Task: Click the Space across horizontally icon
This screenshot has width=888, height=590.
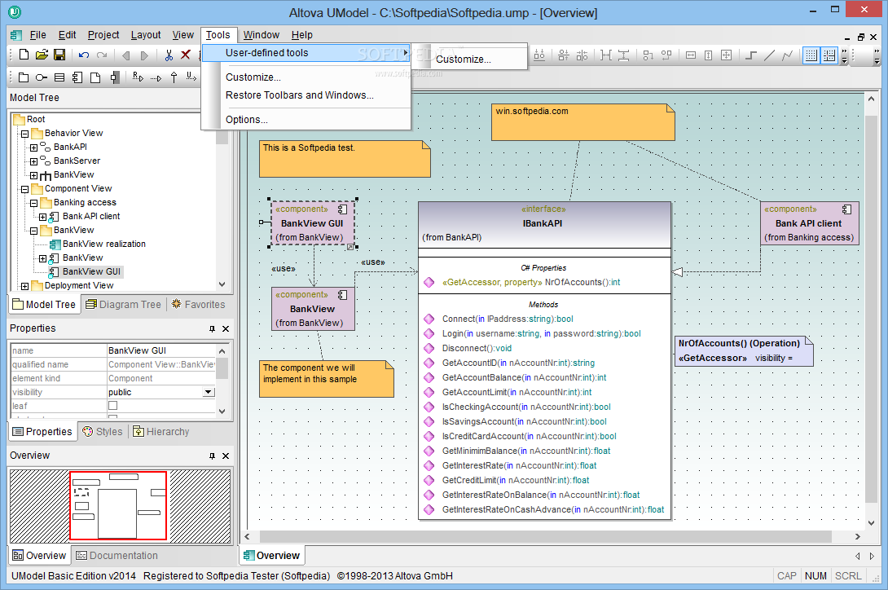Action: click(x=606, y=55)
